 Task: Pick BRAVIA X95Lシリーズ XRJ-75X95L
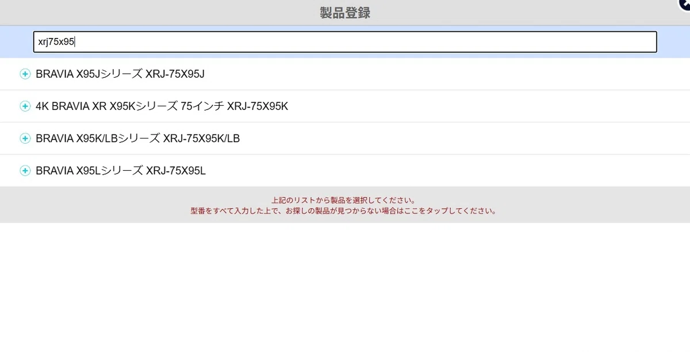(x=121, y=171)
